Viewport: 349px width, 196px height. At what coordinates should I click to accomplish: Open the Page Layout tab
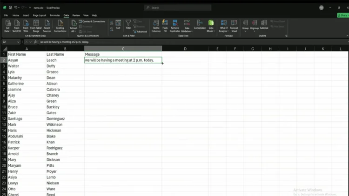coord(40,15)
